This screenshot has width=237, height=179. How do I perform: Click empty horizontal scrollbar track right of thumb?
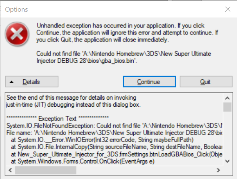pyautogui.click(x=145, y=170)
